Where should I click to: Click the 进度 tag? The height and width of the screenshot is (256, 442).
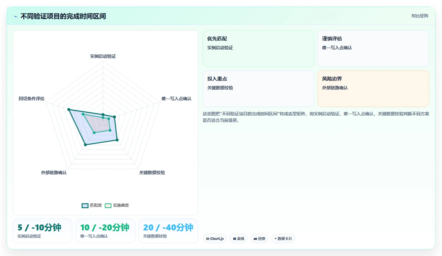tap(259, 239)
